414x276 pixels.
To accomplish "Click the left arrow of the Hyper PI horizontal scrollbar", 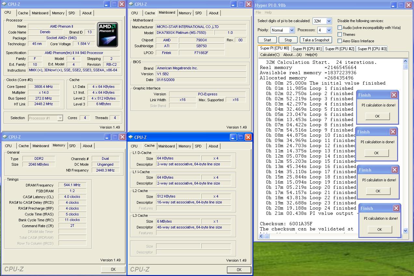I will click(x=261, y=236).
